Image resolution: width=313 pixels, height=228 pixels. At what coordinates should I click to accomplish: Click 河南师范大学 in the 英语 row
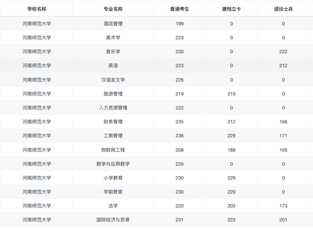click(37, 66)
